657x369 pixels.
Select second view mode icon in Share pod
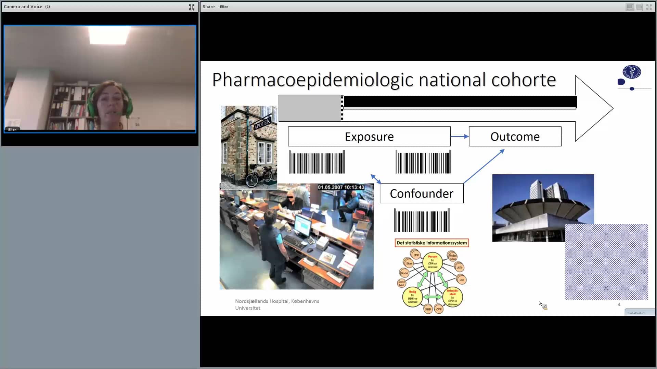pyautogui.click(x=639, y=7)
